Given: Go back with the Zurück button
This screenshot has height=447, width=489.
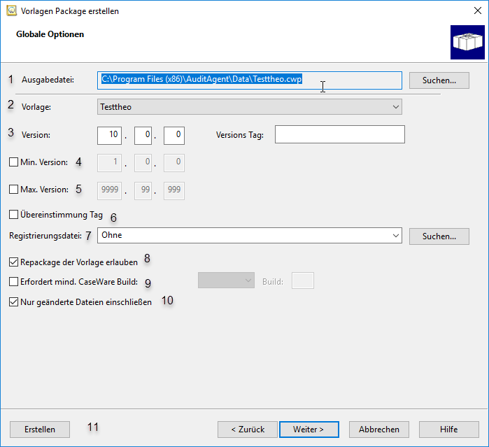Looking at the screenshot, I should click(246, 429).
